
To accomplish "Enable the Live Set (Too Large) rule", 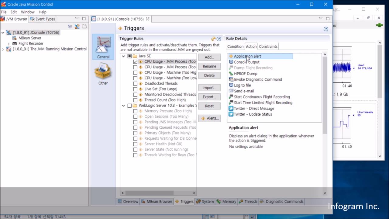I will [135, 89].
